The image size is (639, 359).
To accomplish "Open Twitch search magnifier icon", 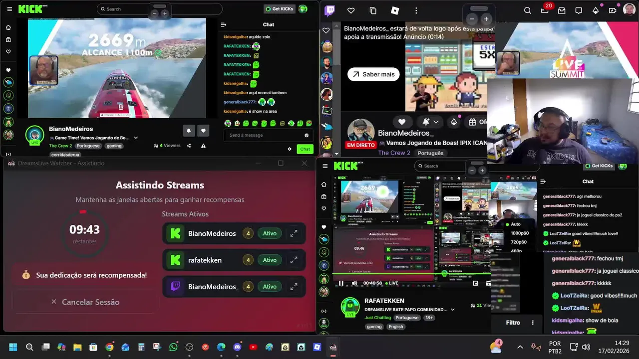I will (528, 10).
